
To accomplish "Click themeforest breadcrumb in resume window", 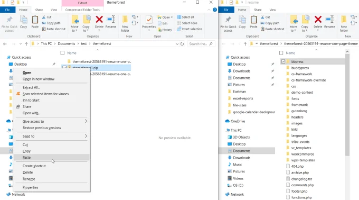I will 269,43.
